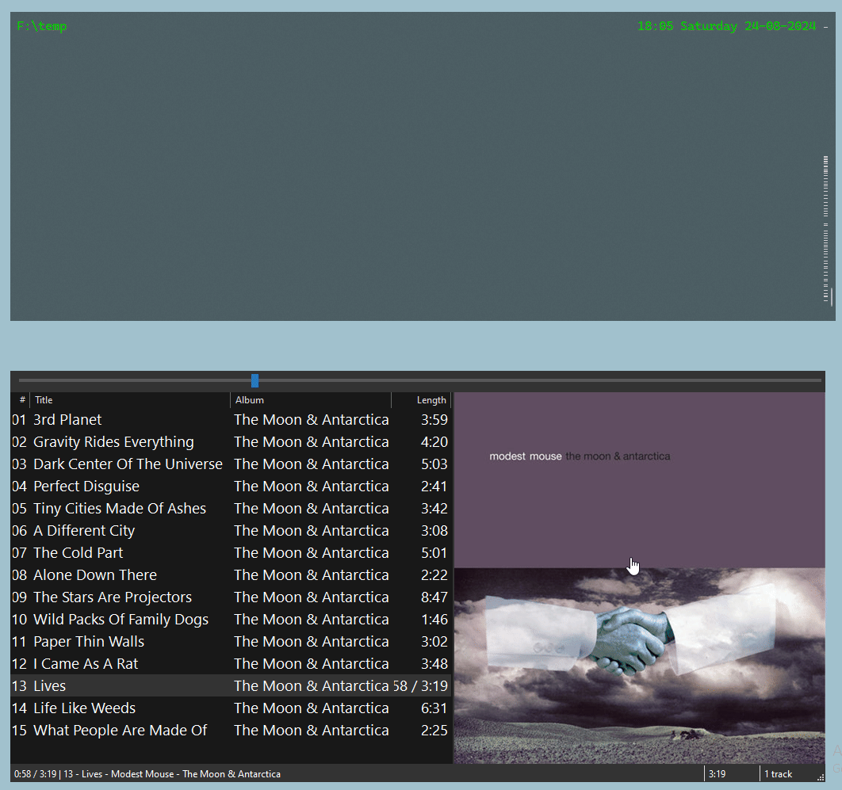
Task: Select track 14 Life Like Weeds
Action: [x=231, y=708]
